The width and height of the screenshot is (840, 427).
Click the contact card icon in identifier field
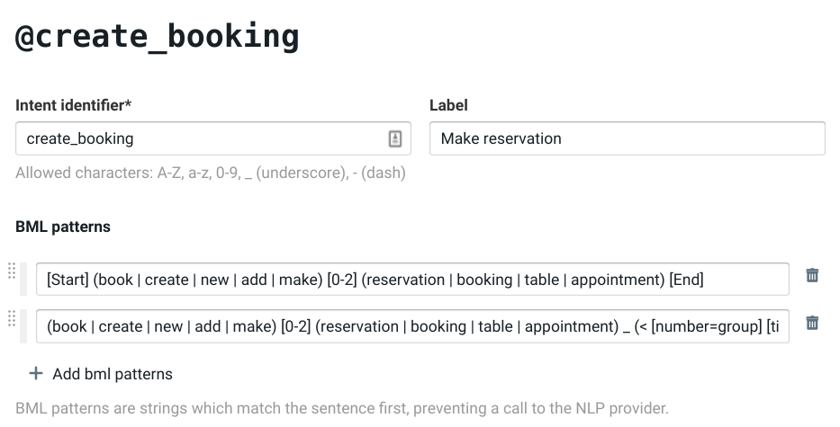(x=394, y=138)
